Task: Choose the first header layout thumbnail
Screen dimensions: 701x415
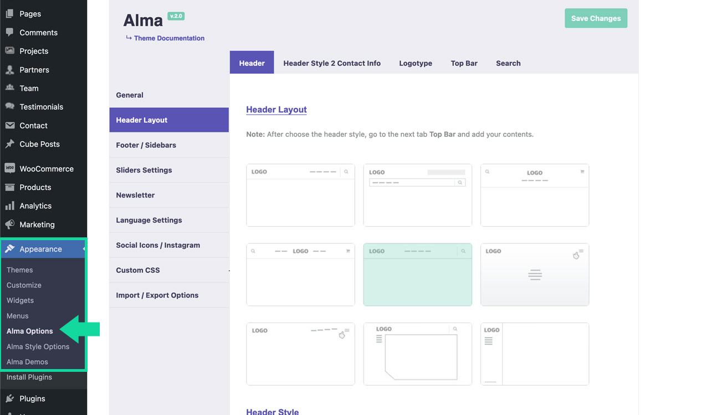Action: click(x=300, y=195)
